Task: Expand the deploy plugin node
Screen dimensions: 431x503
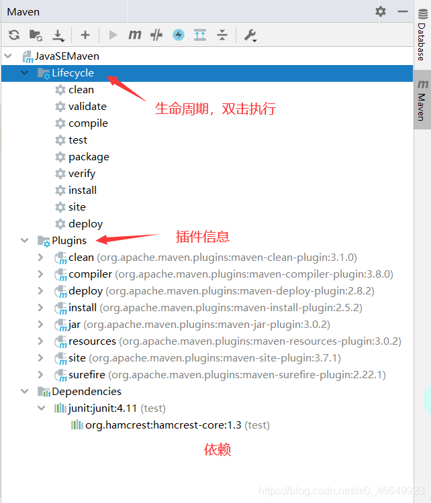Action: [41, 290]
